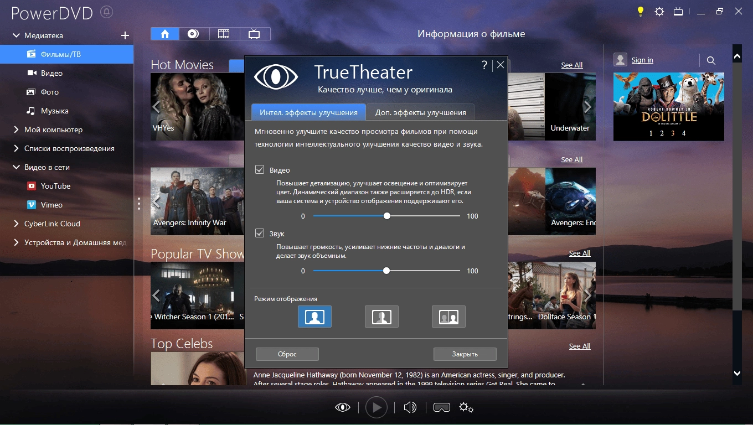Screen dimensions: 753x425
Task: Open settings gear in title bar
Action: tap(659, 12)
